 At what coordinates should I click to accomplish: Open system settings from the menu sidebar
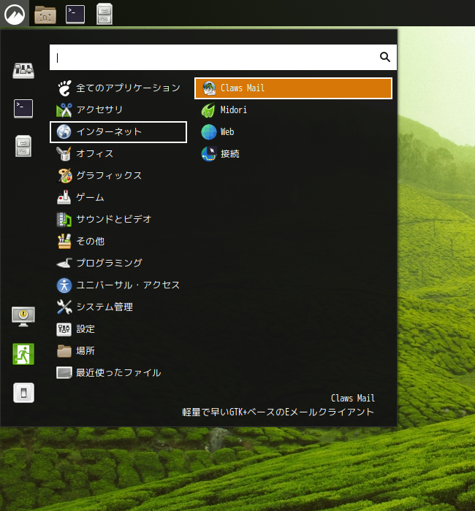(x=23, y=70)
